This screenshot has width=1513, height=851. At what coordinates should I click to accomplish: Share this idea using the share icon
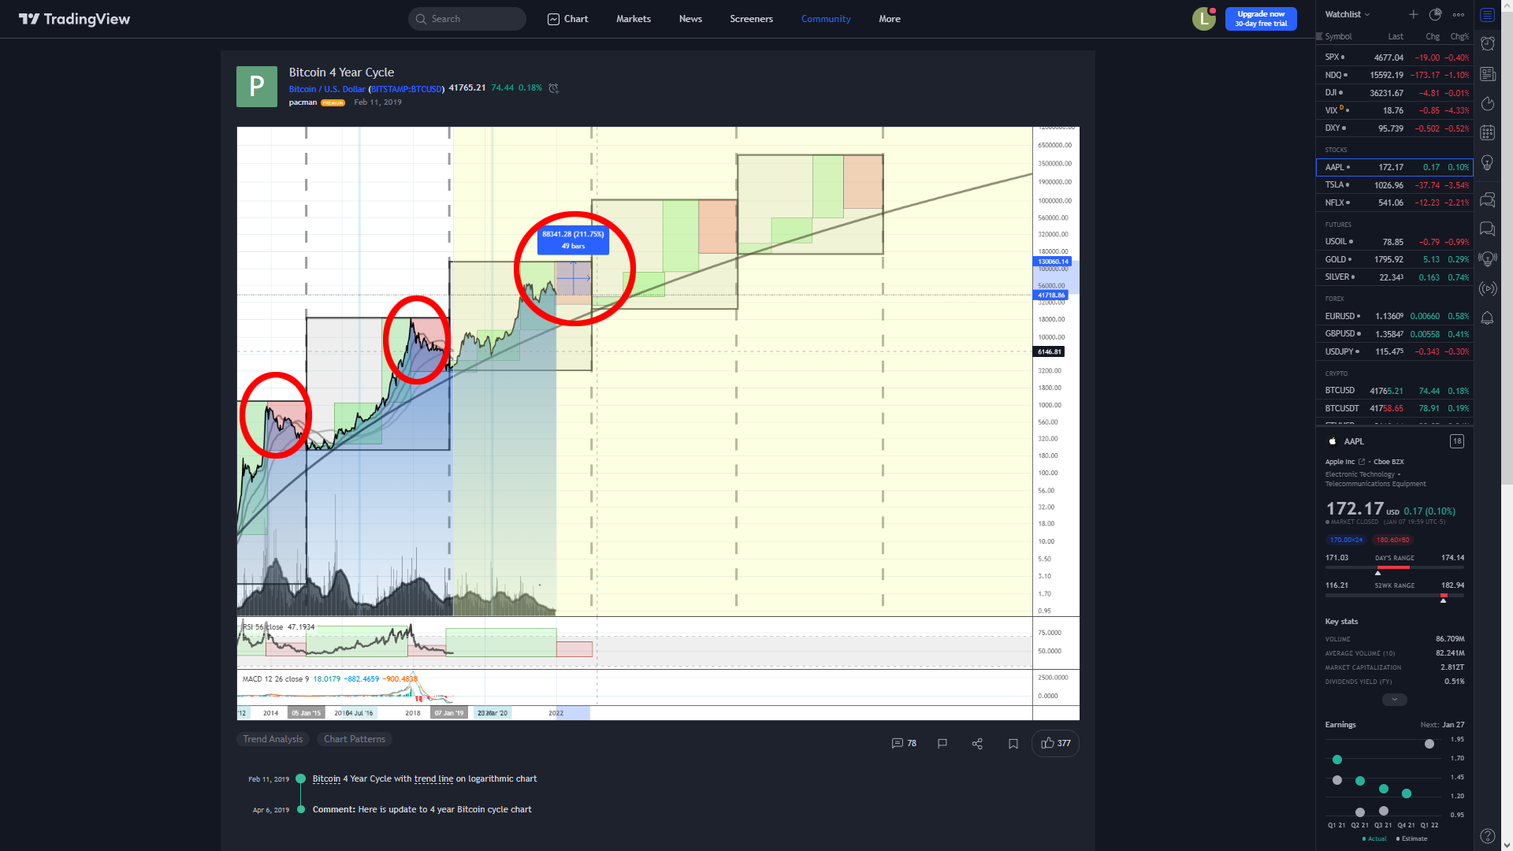click(x=977, y=743)
